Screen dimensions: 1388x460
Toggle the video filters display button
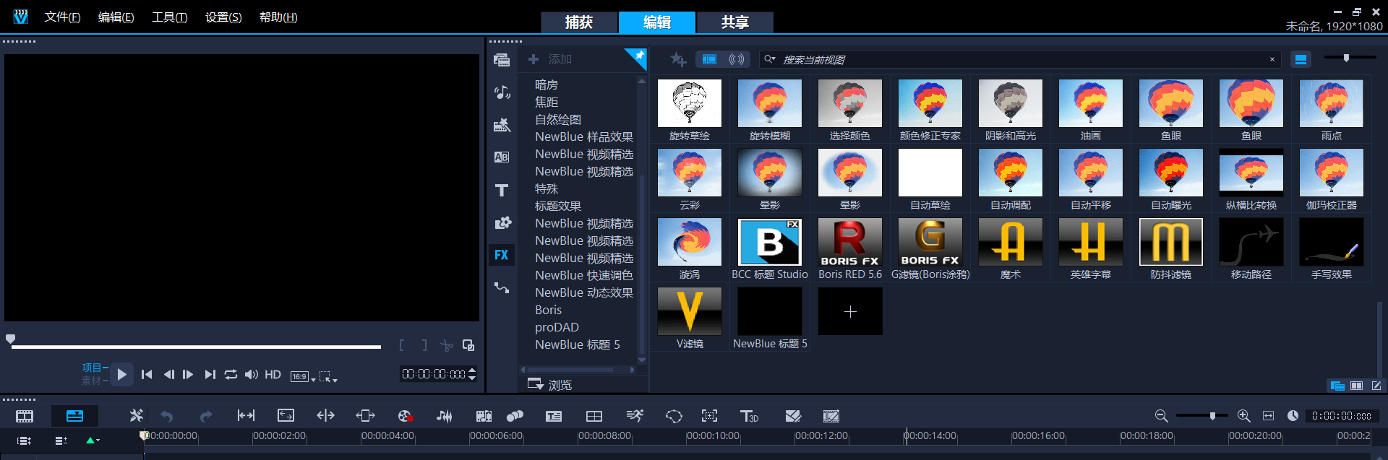709,59
